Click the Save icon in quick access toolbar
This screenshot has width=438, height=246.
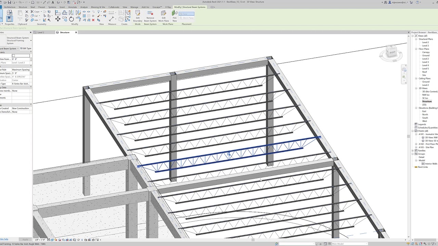click(x=10, y=2)
